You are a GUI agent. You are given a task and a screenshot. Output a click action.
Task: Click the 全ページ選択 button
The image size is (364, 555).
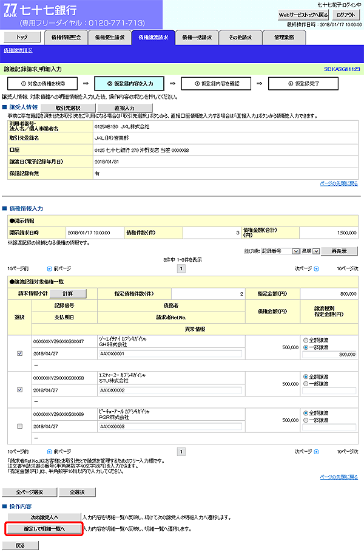(x=29, y=492)
